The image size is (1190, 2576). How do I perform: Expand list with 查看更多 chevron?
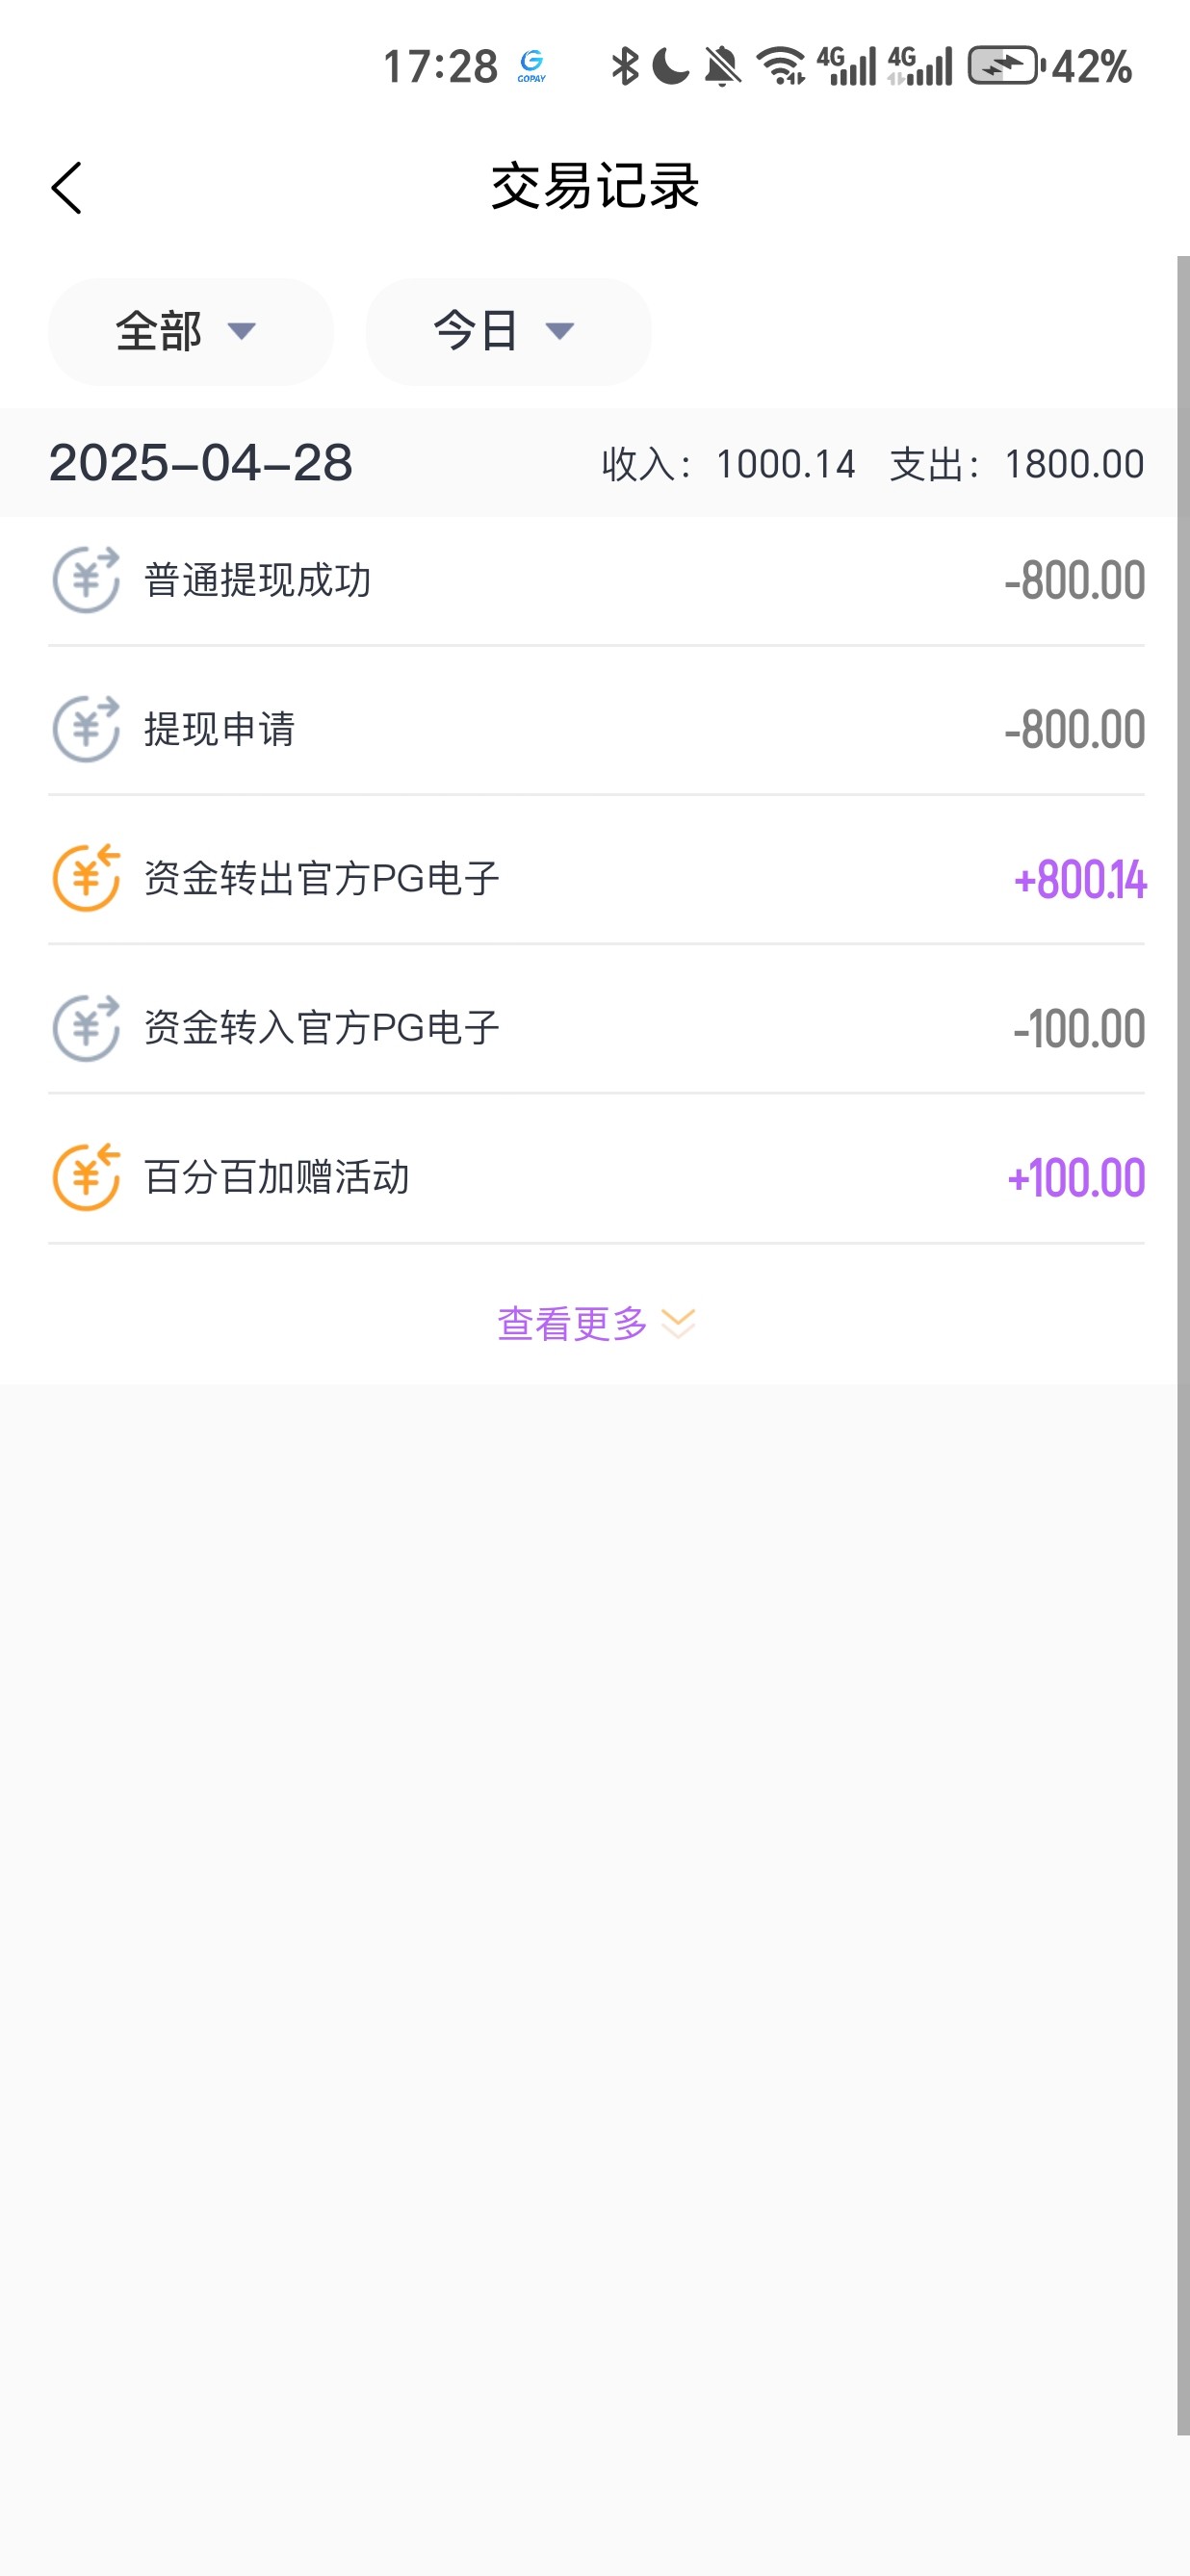[678, 1324]
